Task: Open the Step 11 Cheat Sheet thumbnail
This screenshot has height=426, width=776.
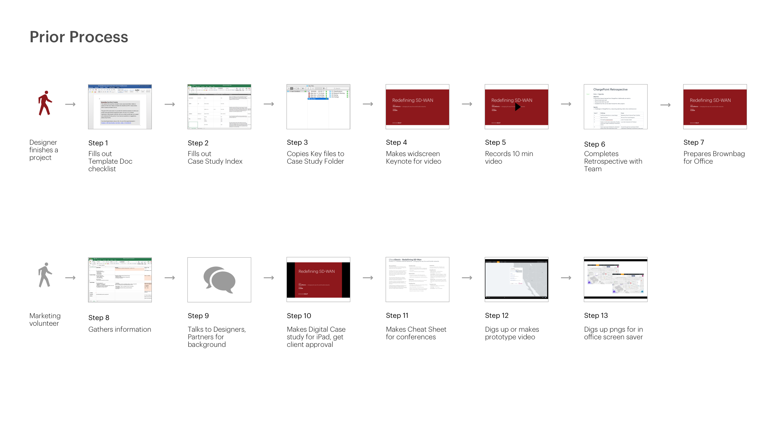Action: 418,279
